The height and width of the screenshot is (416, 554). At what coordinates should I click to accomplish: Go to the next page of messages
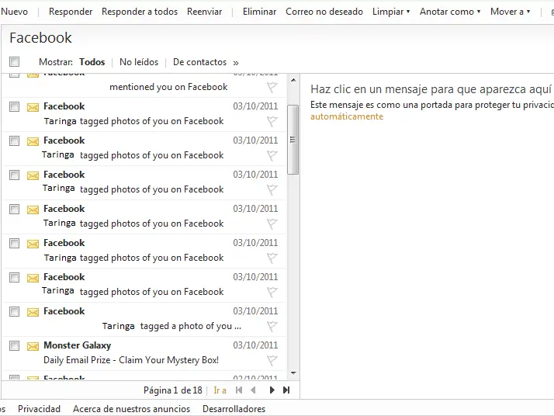(272, 390)
